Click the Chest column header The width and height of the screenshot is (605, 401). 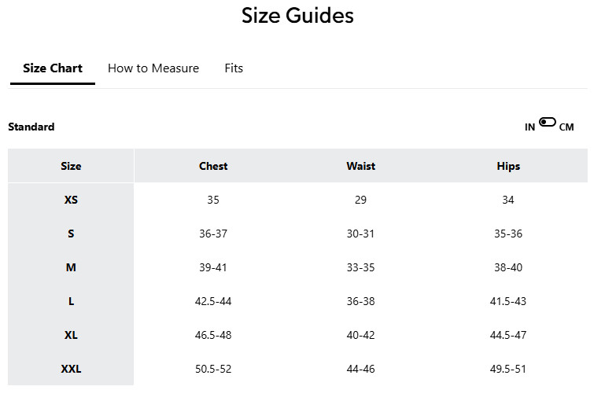click(x=213, y=166)
